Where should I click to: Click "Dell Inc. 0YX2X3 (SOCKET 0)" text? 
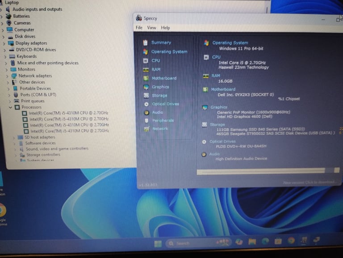tap(246, 95)
